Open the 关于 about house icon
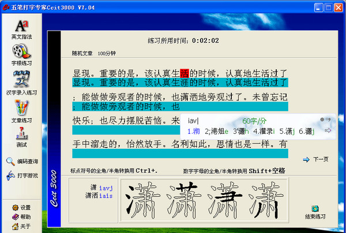346x233 pixels. point(15,227)
